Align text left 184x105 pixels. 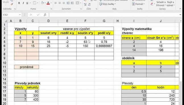[56, 3]
